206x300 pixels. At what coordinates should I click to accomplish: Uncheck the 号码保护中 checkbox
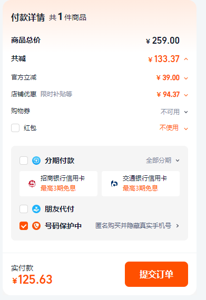[x=24, y=226]
